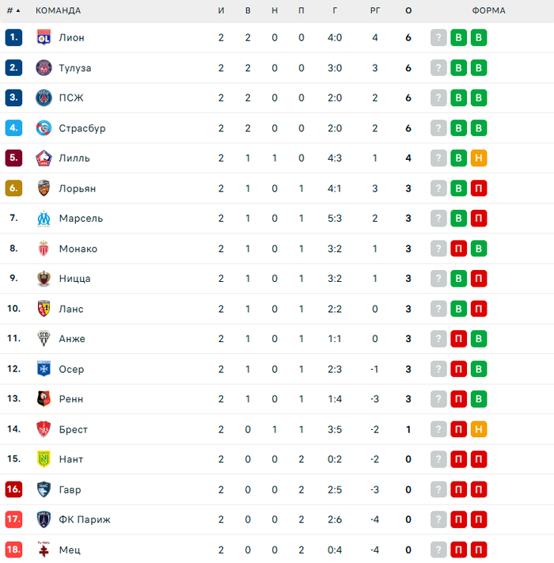554x563 pixels.
Task: Open the Лорьян team link
Action: pos(76,188)
